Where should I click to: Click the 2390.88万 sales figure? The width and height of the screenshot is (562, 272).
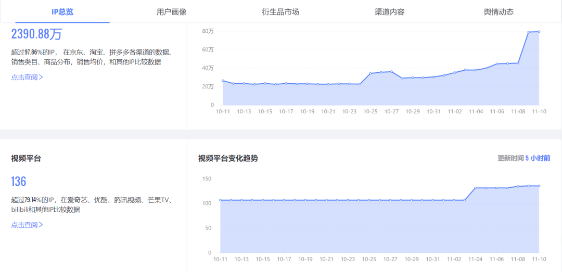coord(36,34)
